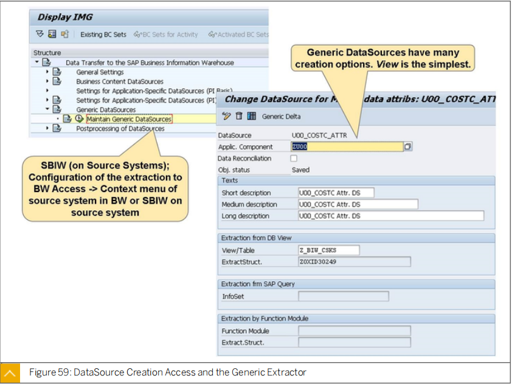Screen dimensions: 512x384
Task: Open documentation icon for General Settings
Action: click(57, 72)
